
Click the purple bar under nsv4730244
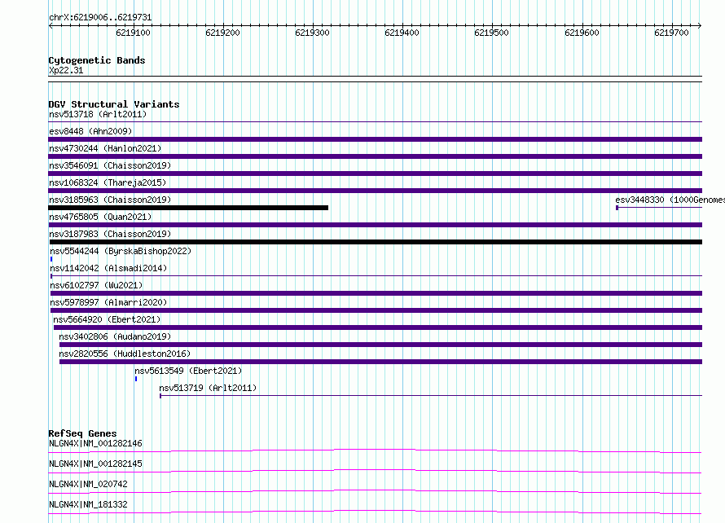375,156
